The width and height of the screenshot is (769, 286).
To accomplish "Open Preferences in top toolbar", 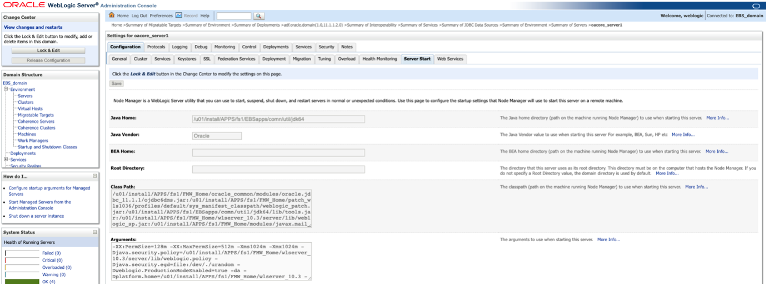I will coord(161,16).
